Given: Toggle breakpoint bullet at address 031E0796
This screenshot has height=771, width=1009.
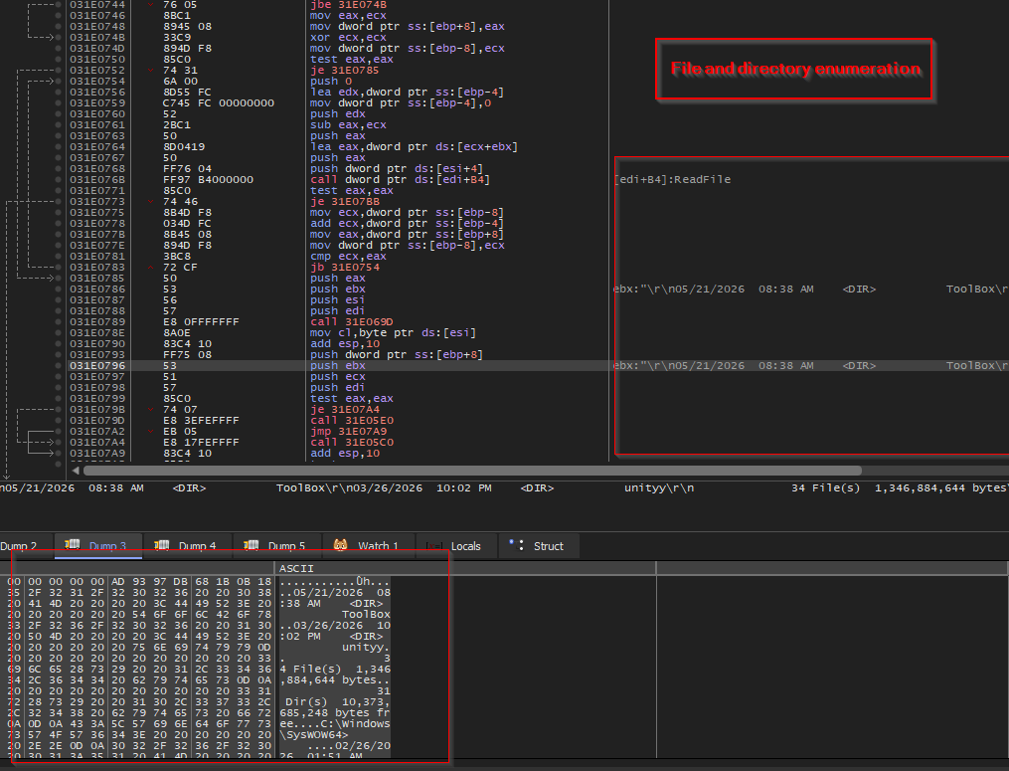Looking at the screenshot, I should tap(59, 366).
